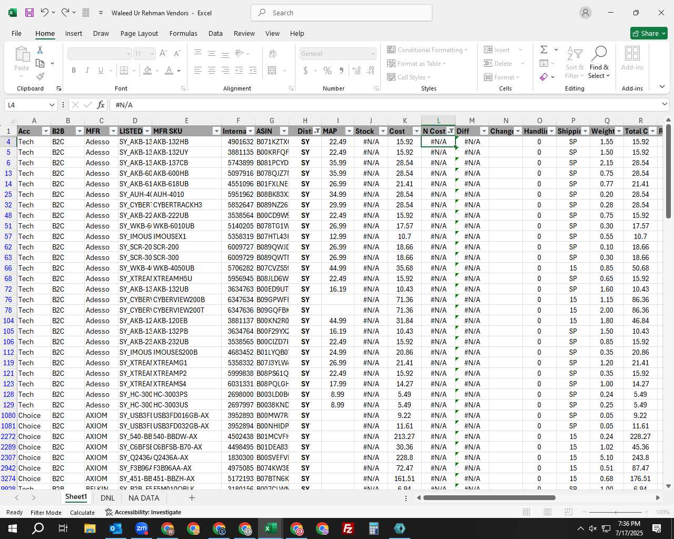674x539 pixels.
Task: Add a new sheet with plus icon
Action: click(192, 497)
